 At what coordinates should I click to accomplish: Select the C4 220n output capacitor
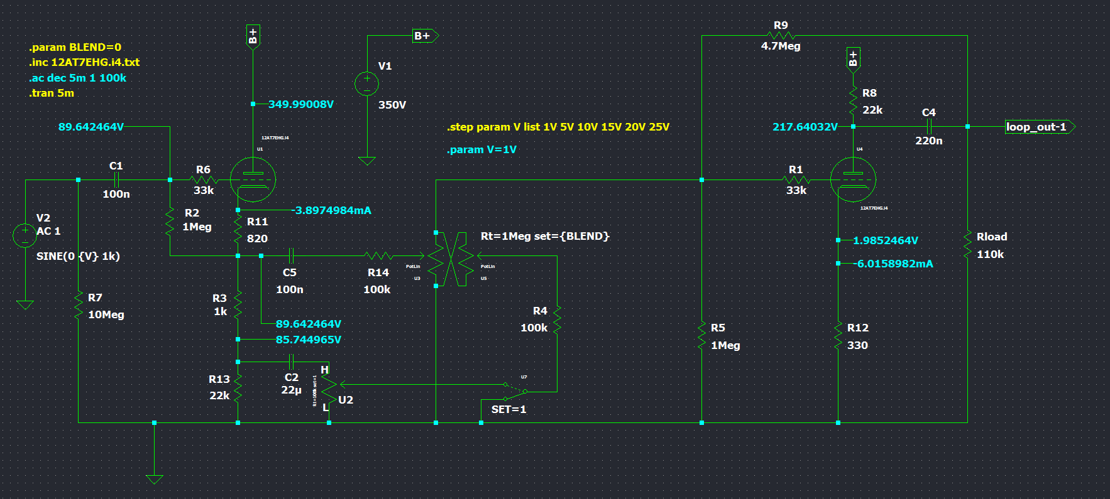tap(928, 127)
